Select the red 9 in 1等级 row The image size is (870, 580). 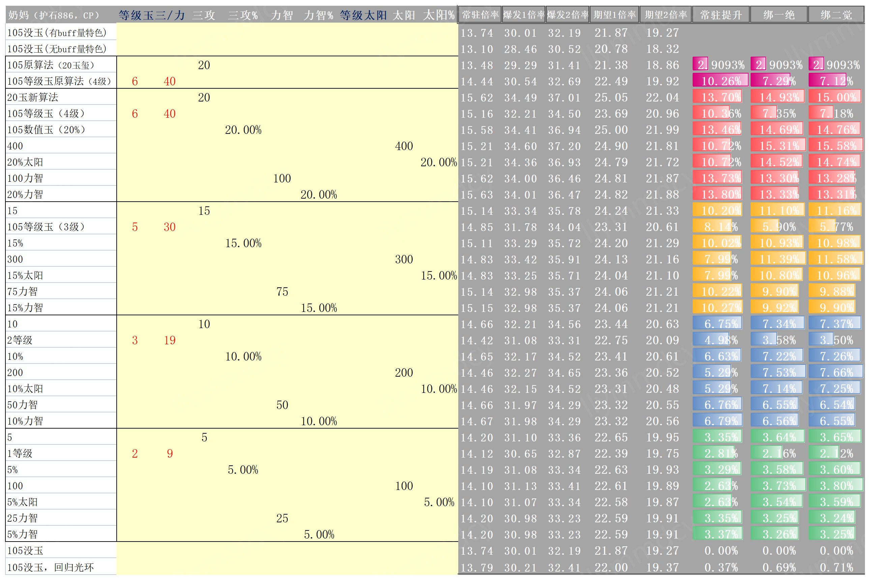point(170,454)
